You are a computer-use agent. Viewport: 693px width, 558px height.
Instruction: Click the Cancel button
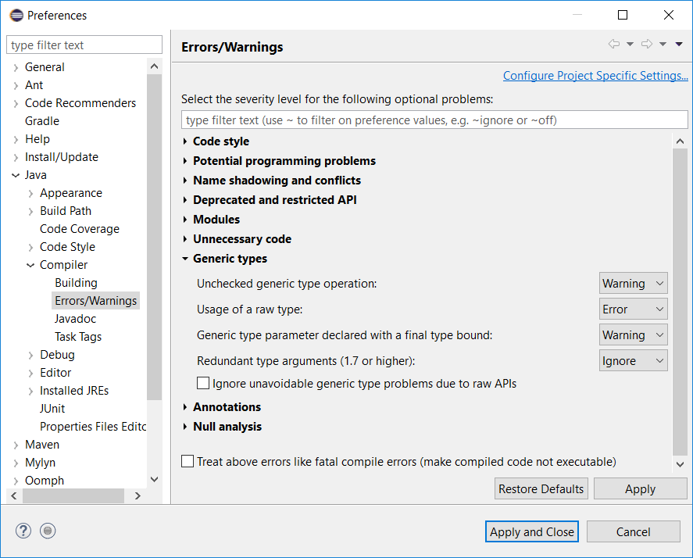coord(633,531)
